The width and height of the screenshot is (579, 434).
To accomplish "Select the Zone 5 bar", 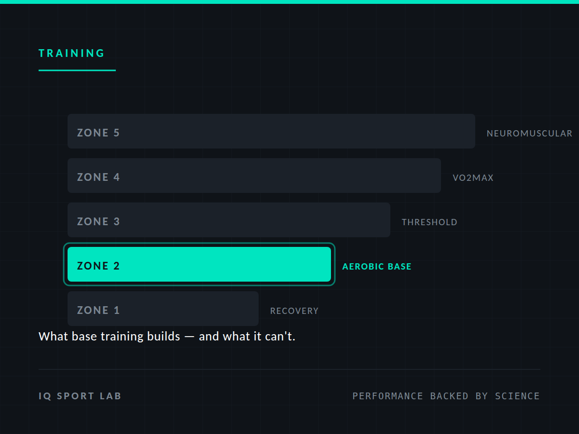I will (271, 131).
